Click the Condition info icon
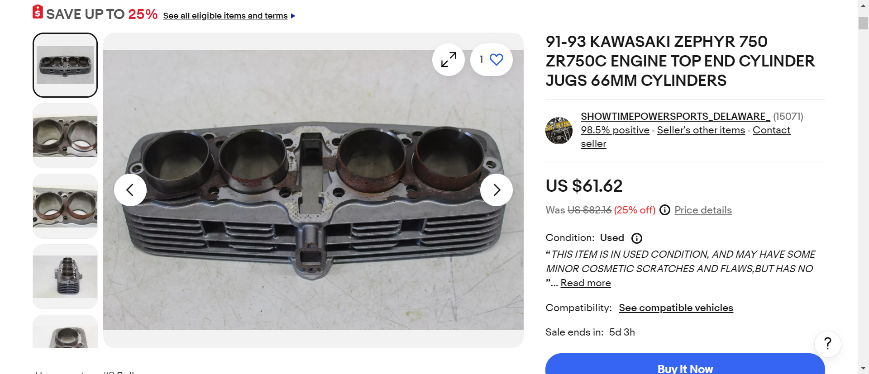 636,238
